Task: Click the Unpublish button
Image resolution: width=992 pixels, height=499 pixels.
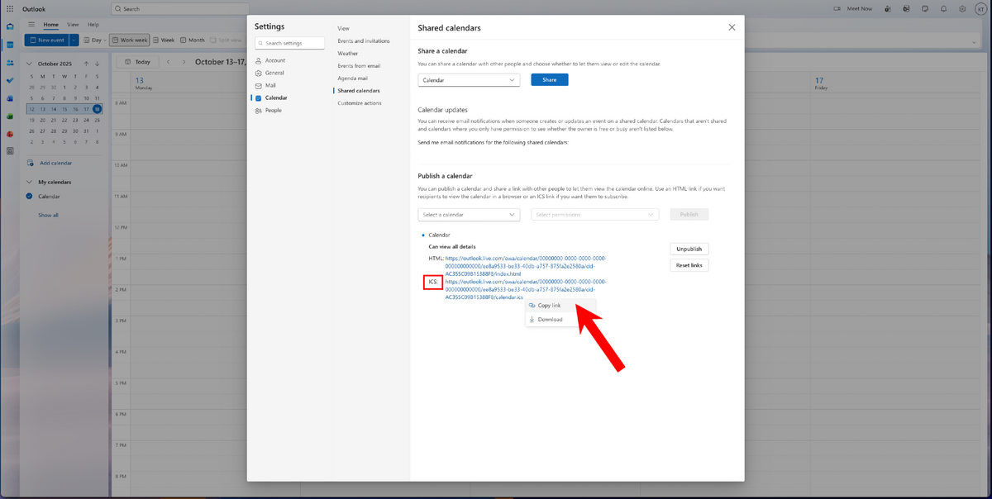Action: 689,249
